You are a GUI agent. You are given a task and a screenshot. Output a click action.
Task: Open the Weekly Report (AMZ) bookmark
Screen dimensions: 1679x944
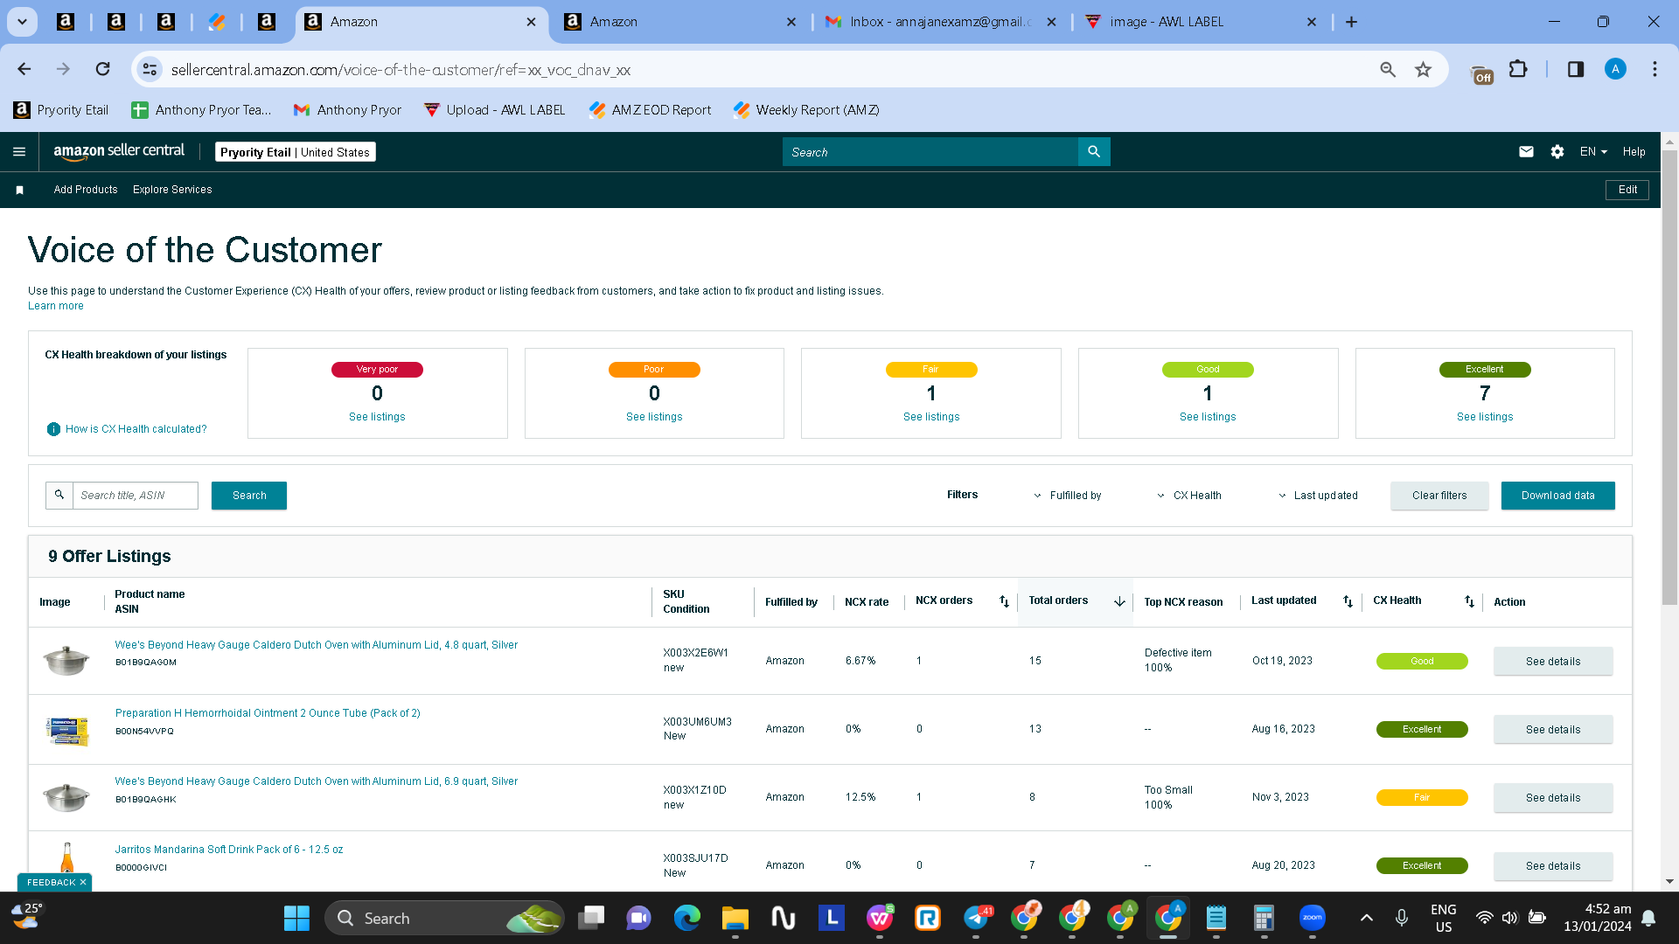(806, 110)
